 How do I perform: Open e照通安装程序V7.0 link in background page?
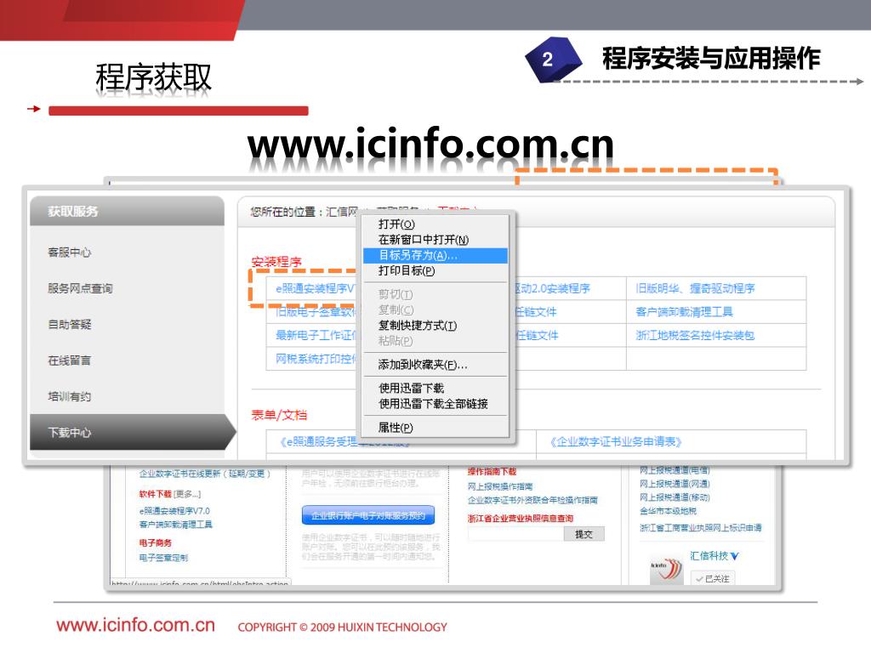tap(174, 511)
